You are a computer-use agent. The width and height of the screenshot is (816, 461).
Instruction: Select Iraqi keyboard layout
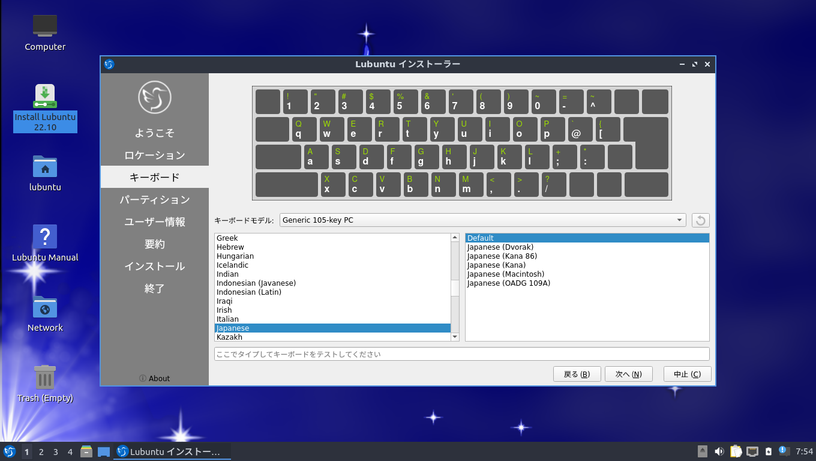pos(332,301)
